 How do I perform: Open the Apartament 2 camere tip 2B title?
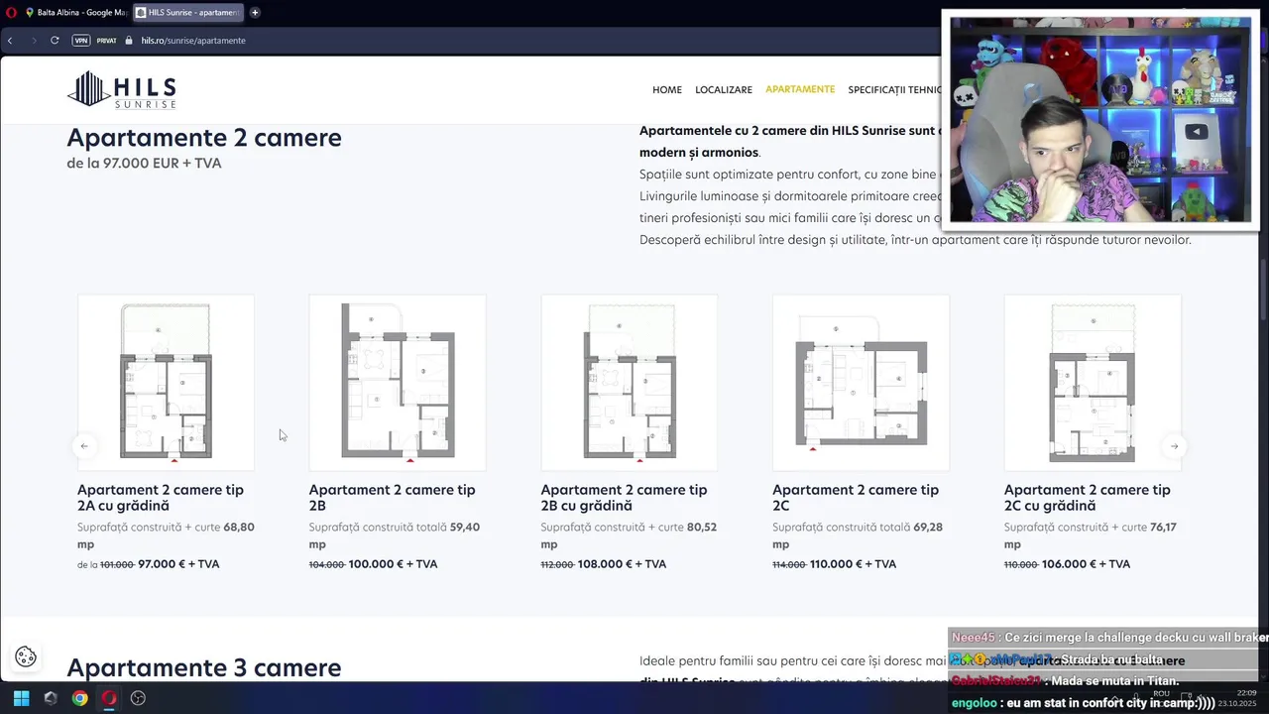point(392,498)
